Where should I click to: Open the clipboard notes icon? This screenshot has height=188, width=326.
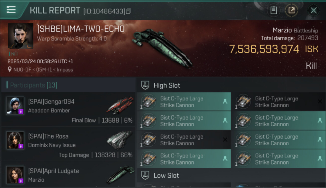pos(273,10)
